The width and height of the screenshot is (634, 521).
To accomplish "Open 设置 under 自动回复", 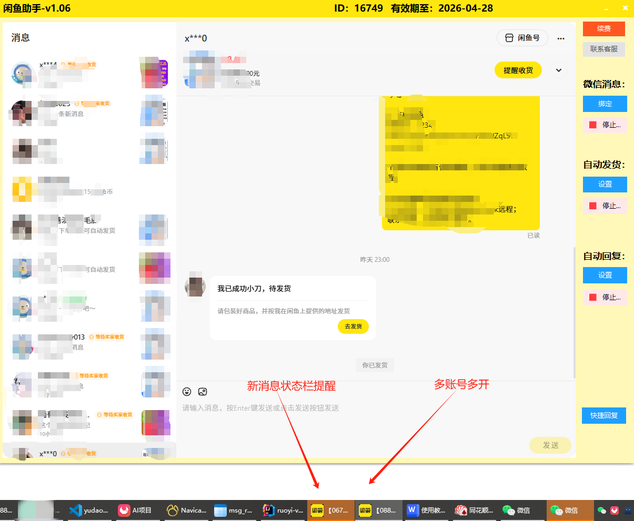I will click(x=605, y=275).
